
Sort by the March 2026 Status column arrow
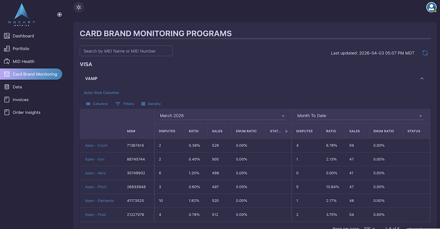pos(286,131)
